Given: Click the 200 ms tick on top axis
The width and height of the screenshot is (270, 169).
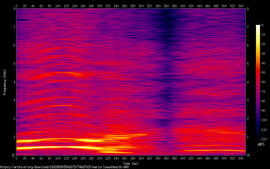Looking at the screenshot, I should [58, 6].
